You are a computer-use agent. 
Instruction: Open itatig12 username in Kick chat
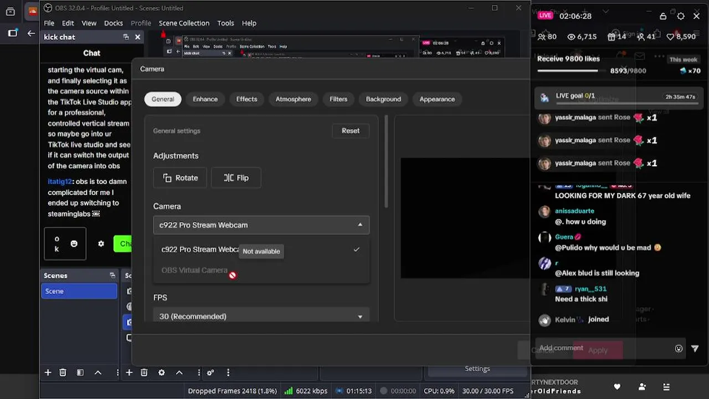coord(60,181)
